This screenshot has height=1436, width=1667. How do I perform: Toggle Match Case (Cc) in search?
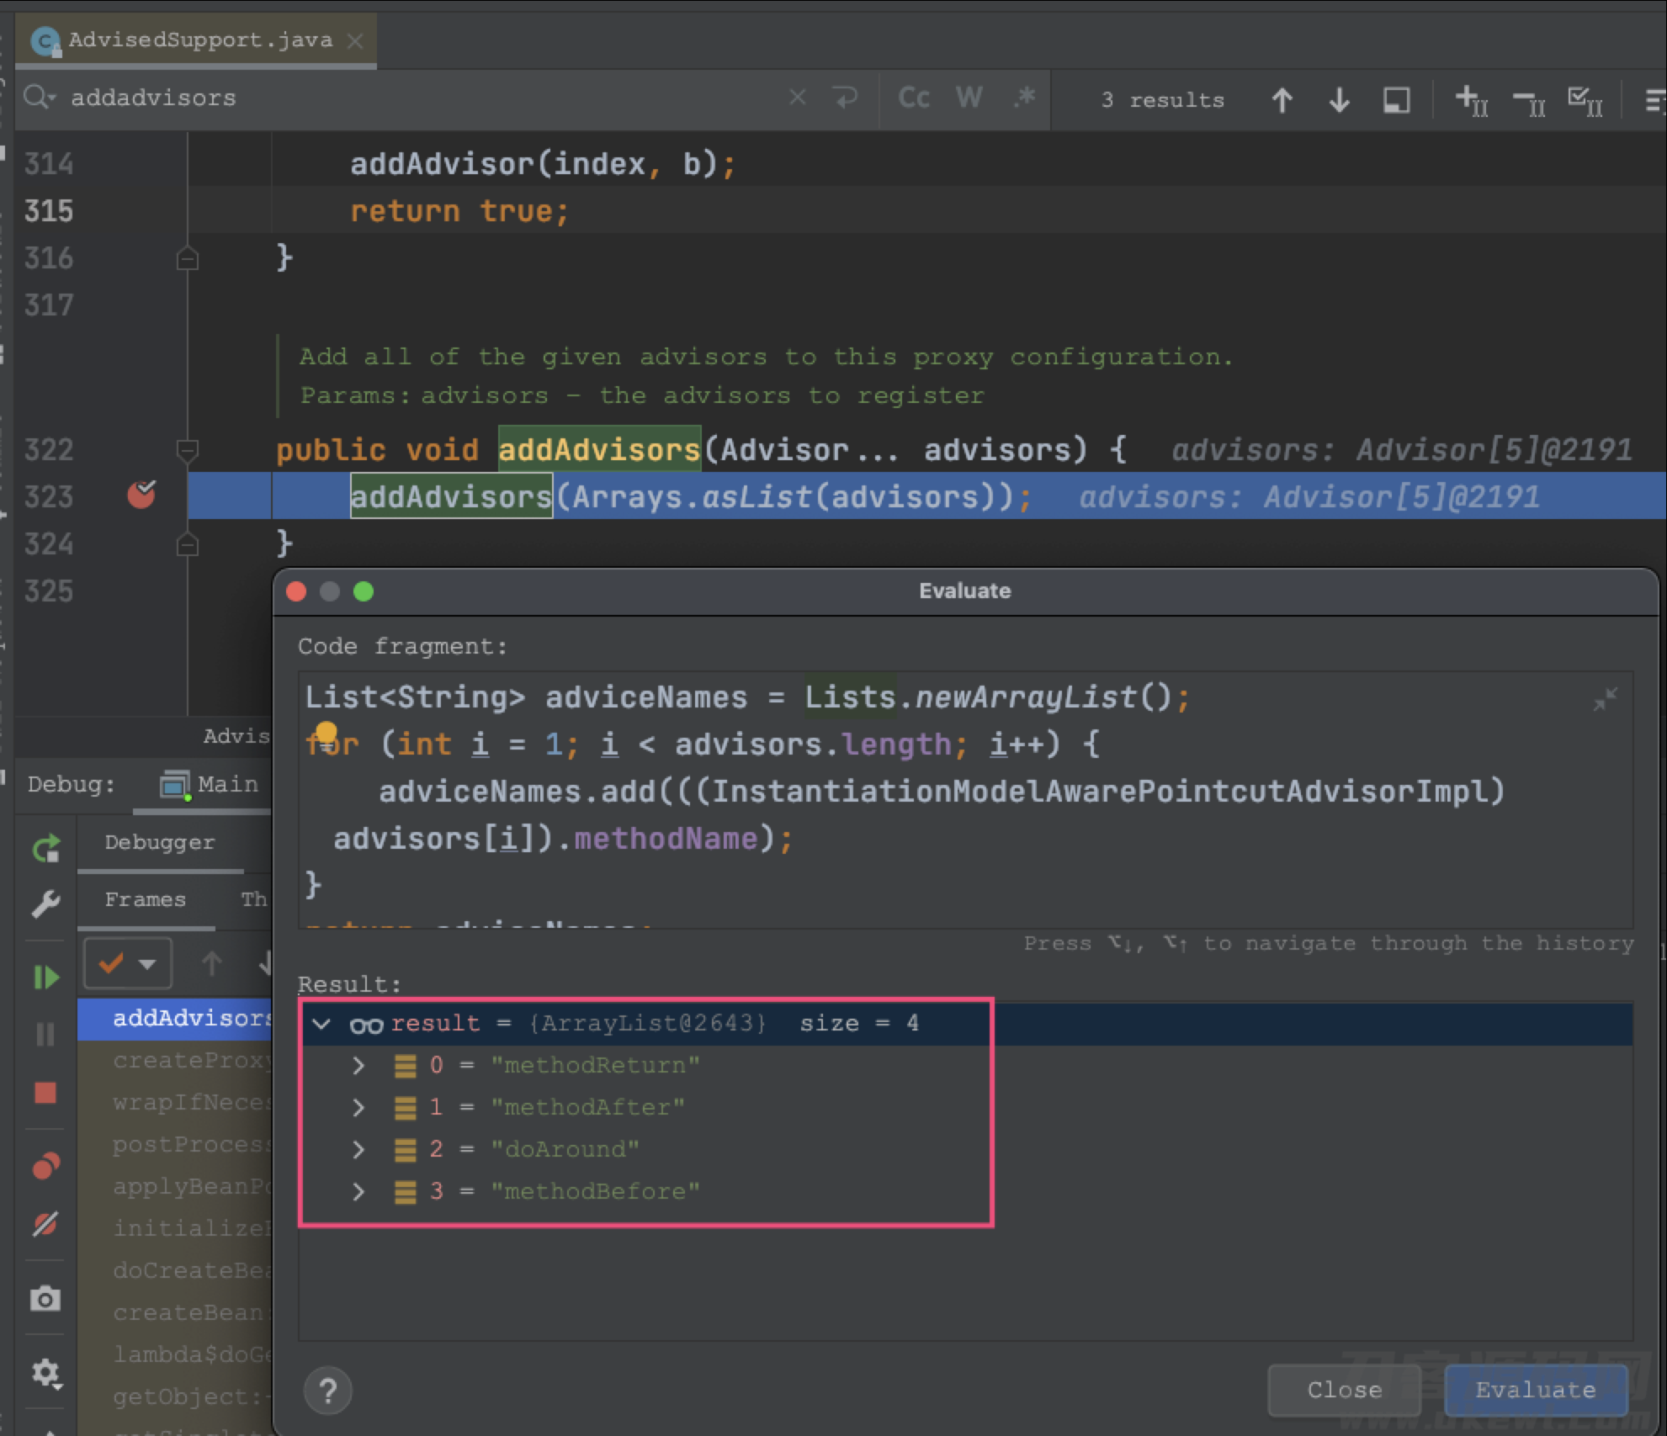coord(914,98)
